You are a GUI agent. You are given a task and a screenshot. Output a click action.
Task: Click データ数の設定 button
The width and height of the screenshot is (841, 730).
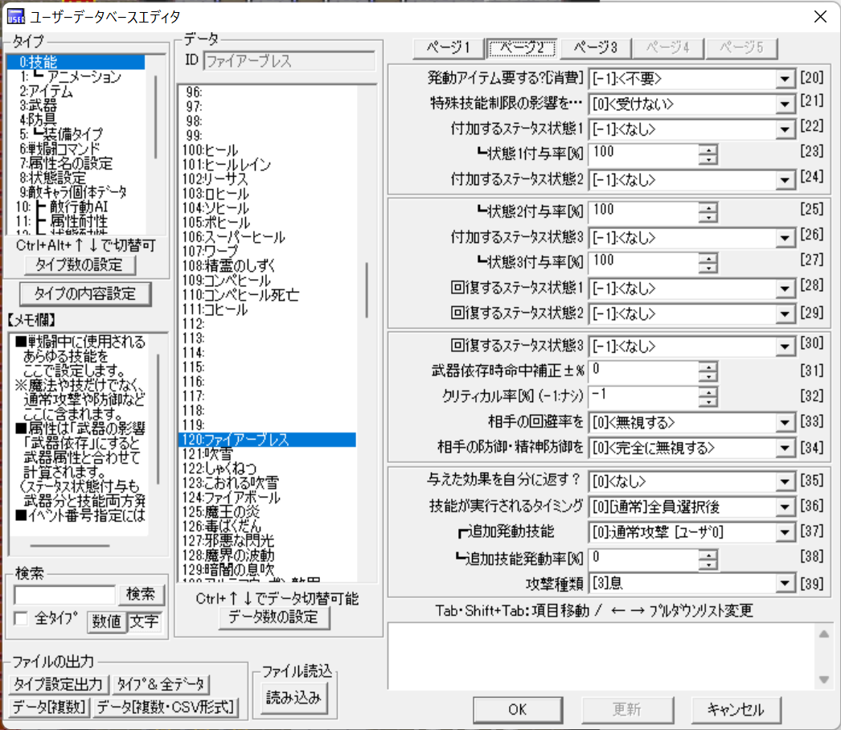[273, 617]
